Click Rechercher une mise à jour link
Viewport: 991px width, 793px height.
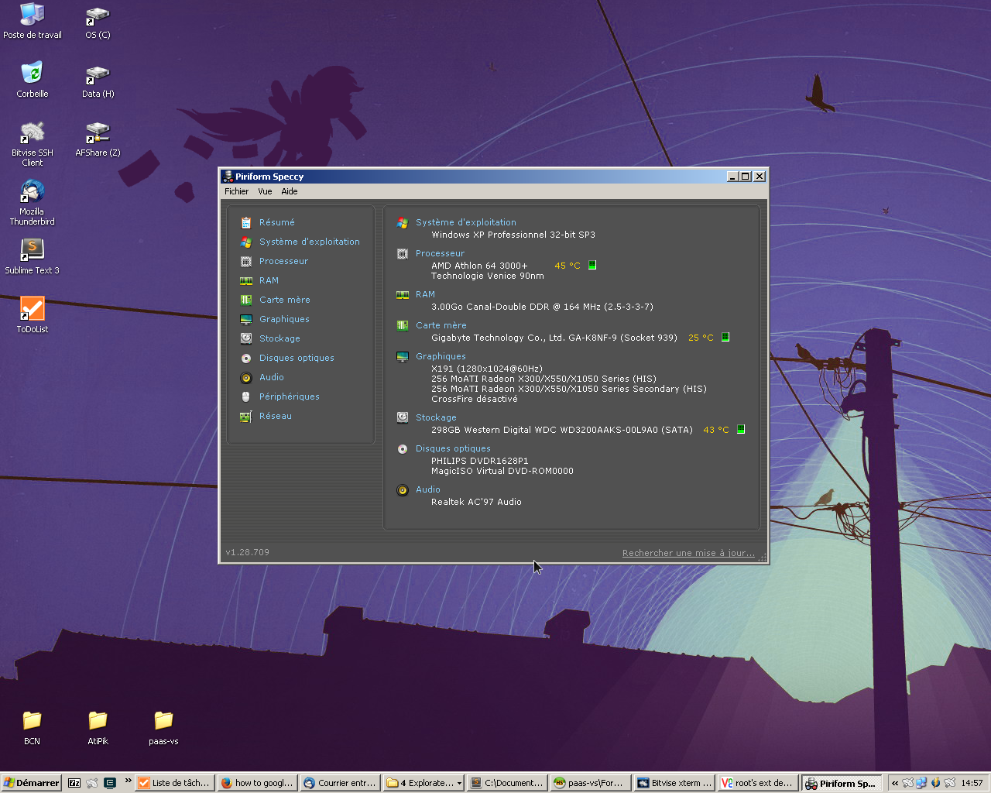pos(688,553)
